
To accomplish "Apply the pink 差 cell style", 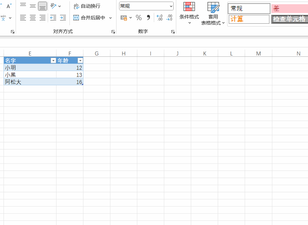I will [289, 9].
